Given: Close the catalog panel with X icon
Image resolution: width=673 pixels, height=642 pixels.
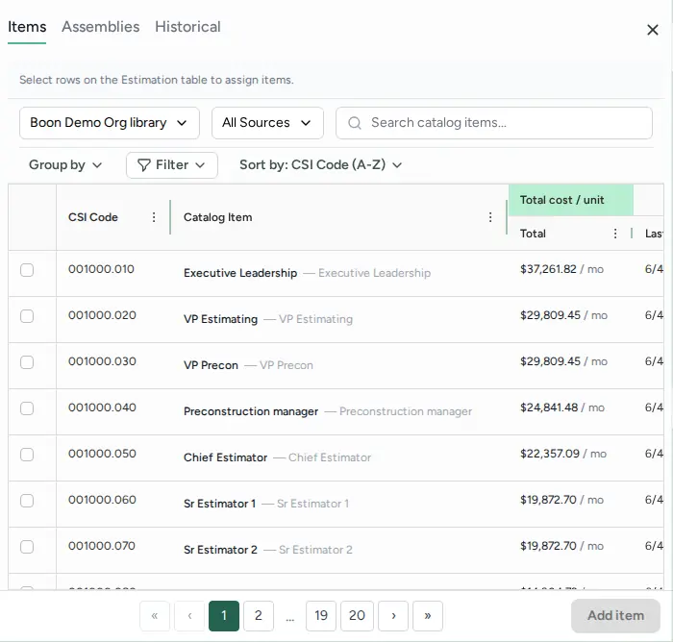Looking at the screenshot, I should click(653, 30).
